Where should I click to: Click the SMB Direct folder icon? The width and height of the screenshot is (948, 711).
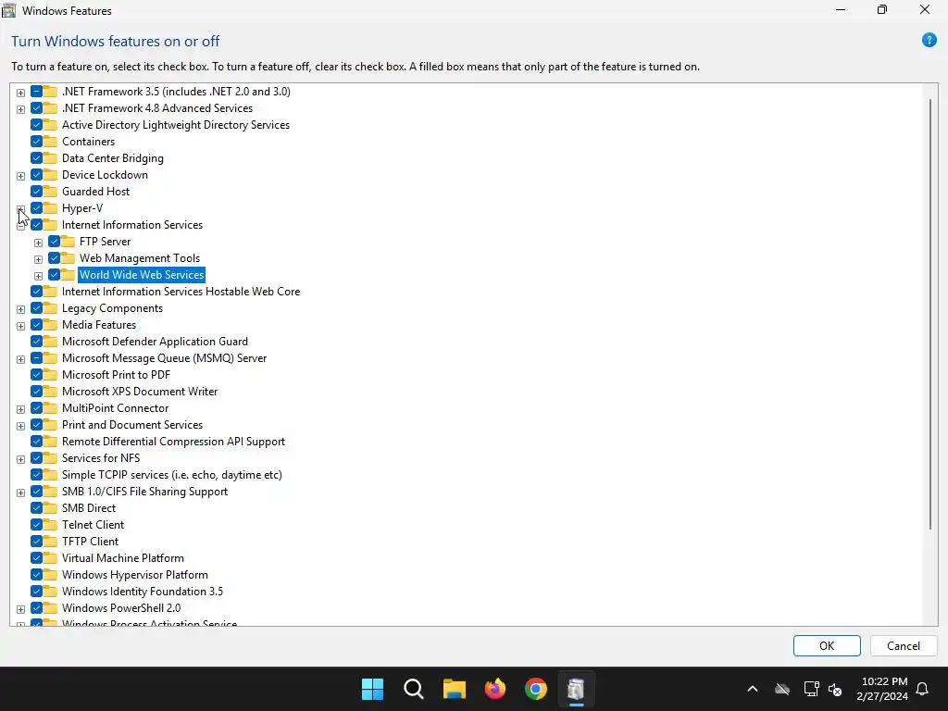click(x=50, y=508)
